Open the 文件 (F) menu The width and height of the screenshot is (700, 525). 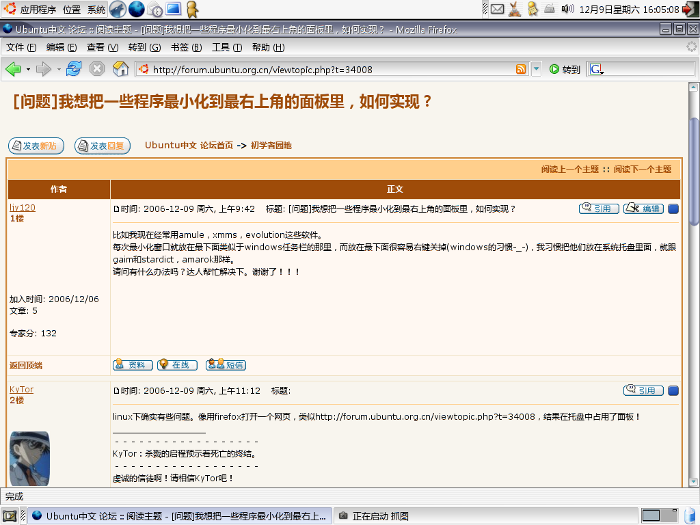[x=21, y=47]
